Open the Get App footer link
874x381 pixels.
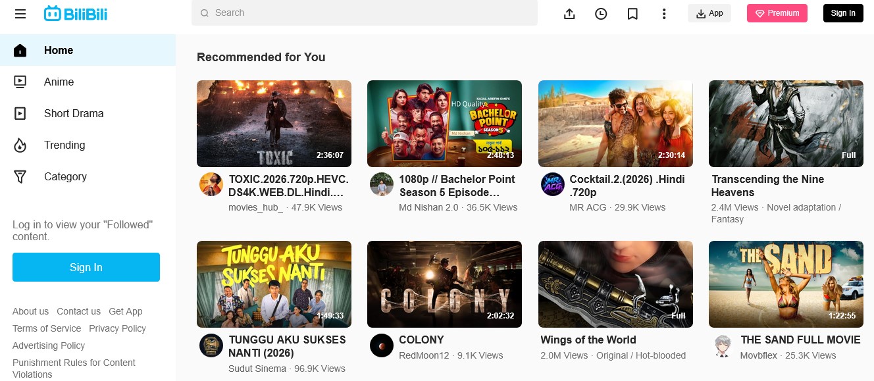(126, 311)
